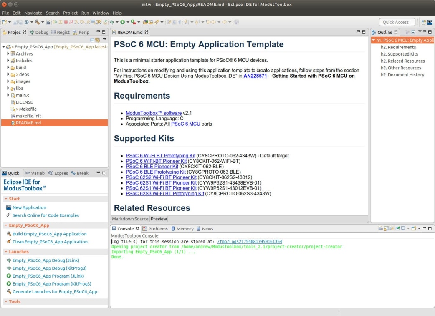Image resolution: width=435 pixels, height=316 pixels.
Task: Select h2. Supported Kits in Outline
Action: [x=399, y=54]
